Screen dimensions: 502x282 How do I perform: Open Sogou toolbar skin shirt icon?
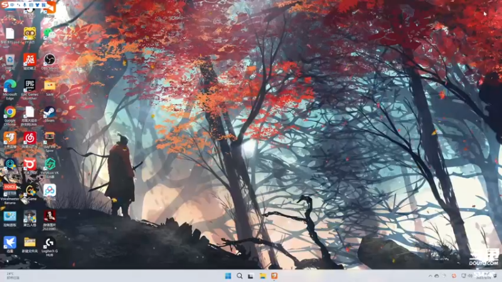tap(38, 5)
